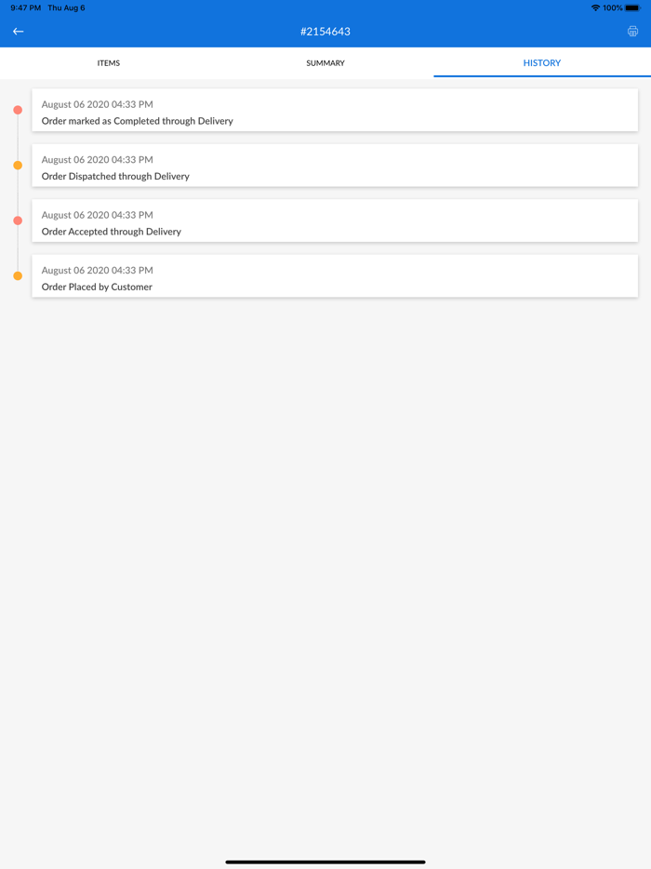The width and height of the screenshot is (651, 869).
Task: Open the Order Placed by Customer card
Action: pyautogui.click(x=335, y=276)
